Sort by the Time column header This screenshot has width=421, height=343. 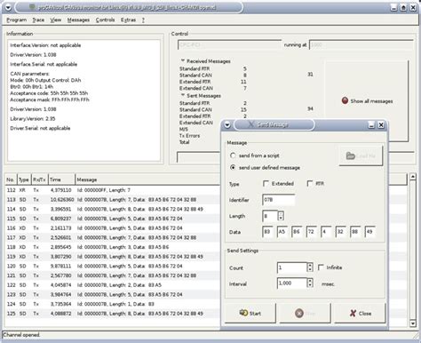coord(61,179)
